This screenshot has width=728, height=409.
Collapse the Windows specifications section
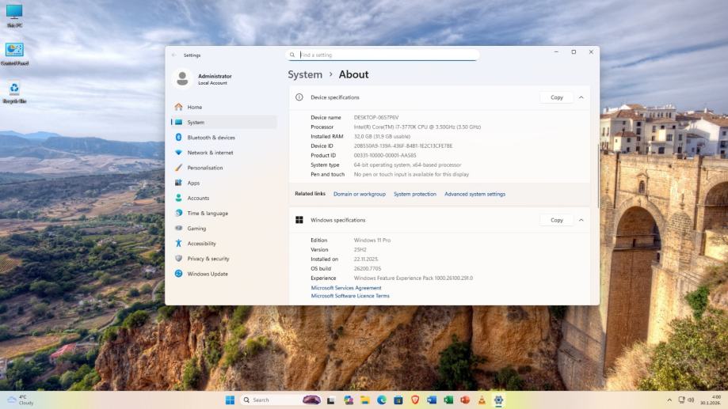[581, 220]
